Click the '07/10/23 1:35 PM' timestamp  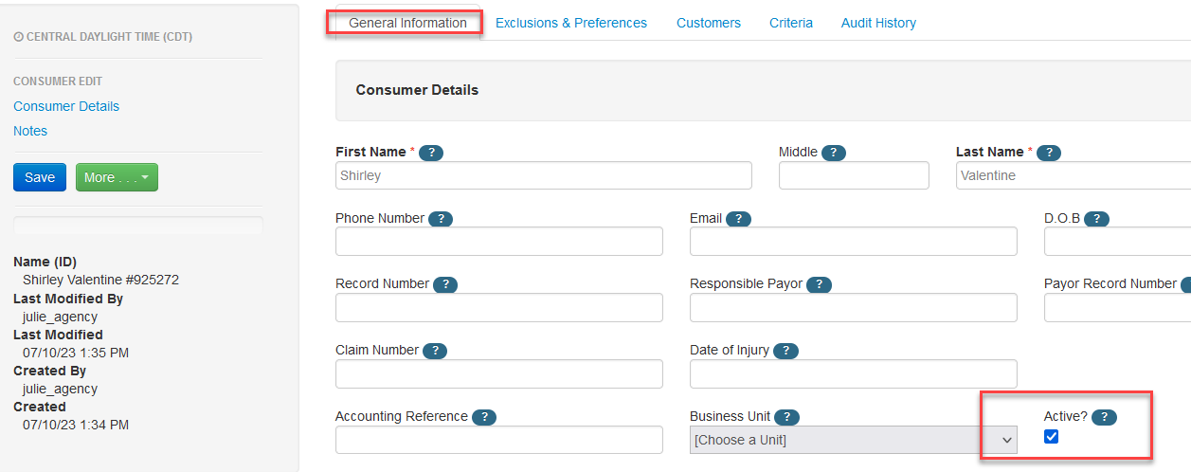click(76, 353)
